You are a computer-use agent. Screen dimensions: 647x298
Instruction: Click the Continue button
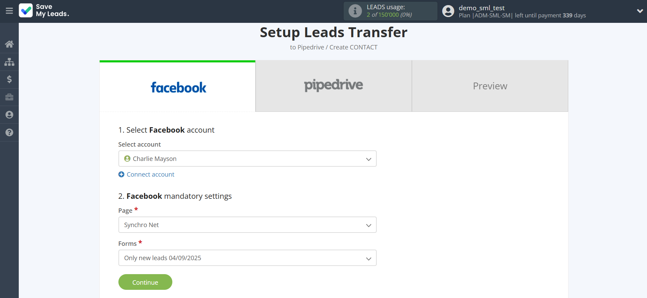[145, 282]
